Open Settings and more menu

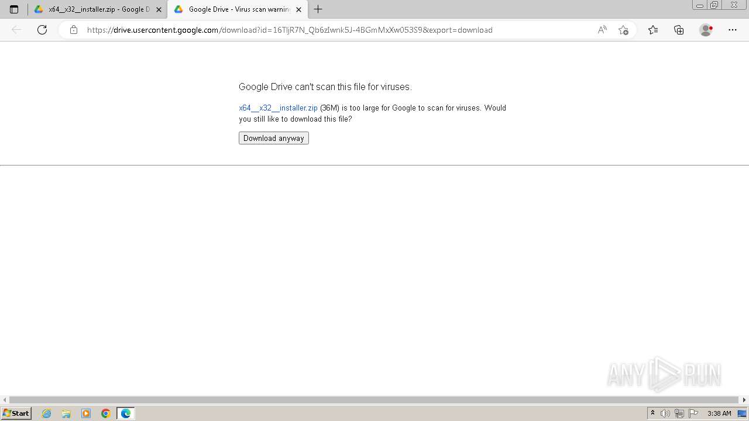[733, 30]
